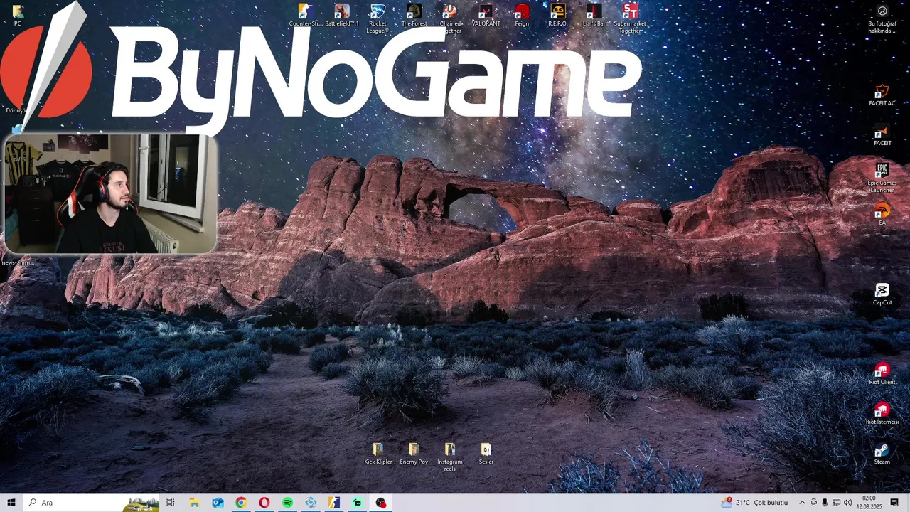This screenshot has width=910, height=512.
Task: Select the EA app shortcut
Action: [x=882, y=215]
